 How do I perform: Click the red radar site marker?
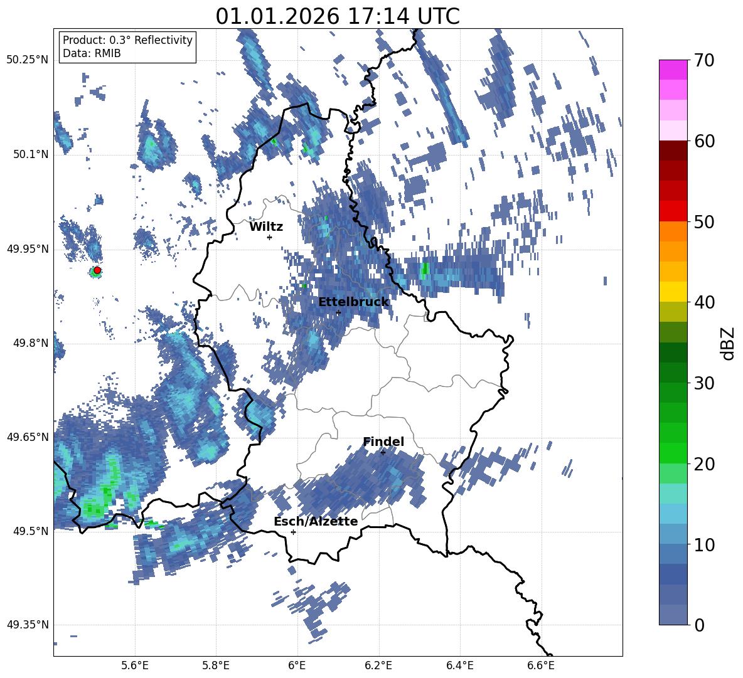(97, 270)
